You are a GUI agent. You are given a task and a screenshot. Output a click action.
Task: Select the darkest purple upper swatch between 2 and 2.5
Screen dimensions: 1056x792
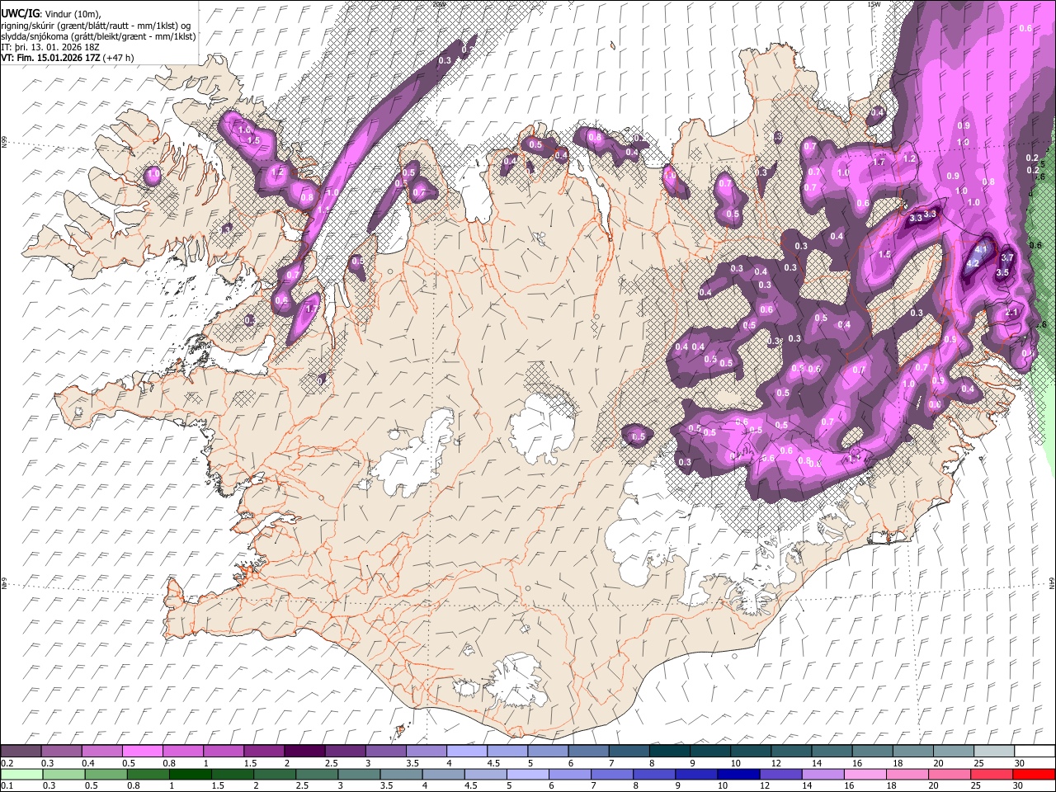(x=304, y=751)
